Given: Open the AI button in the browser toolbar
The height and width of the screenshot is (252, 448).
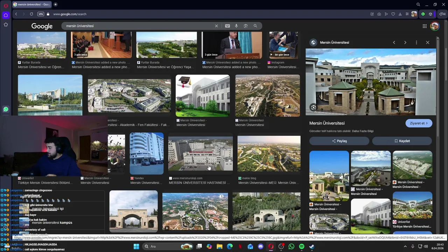Looking at the screenshot, I should tap(442, 14).
